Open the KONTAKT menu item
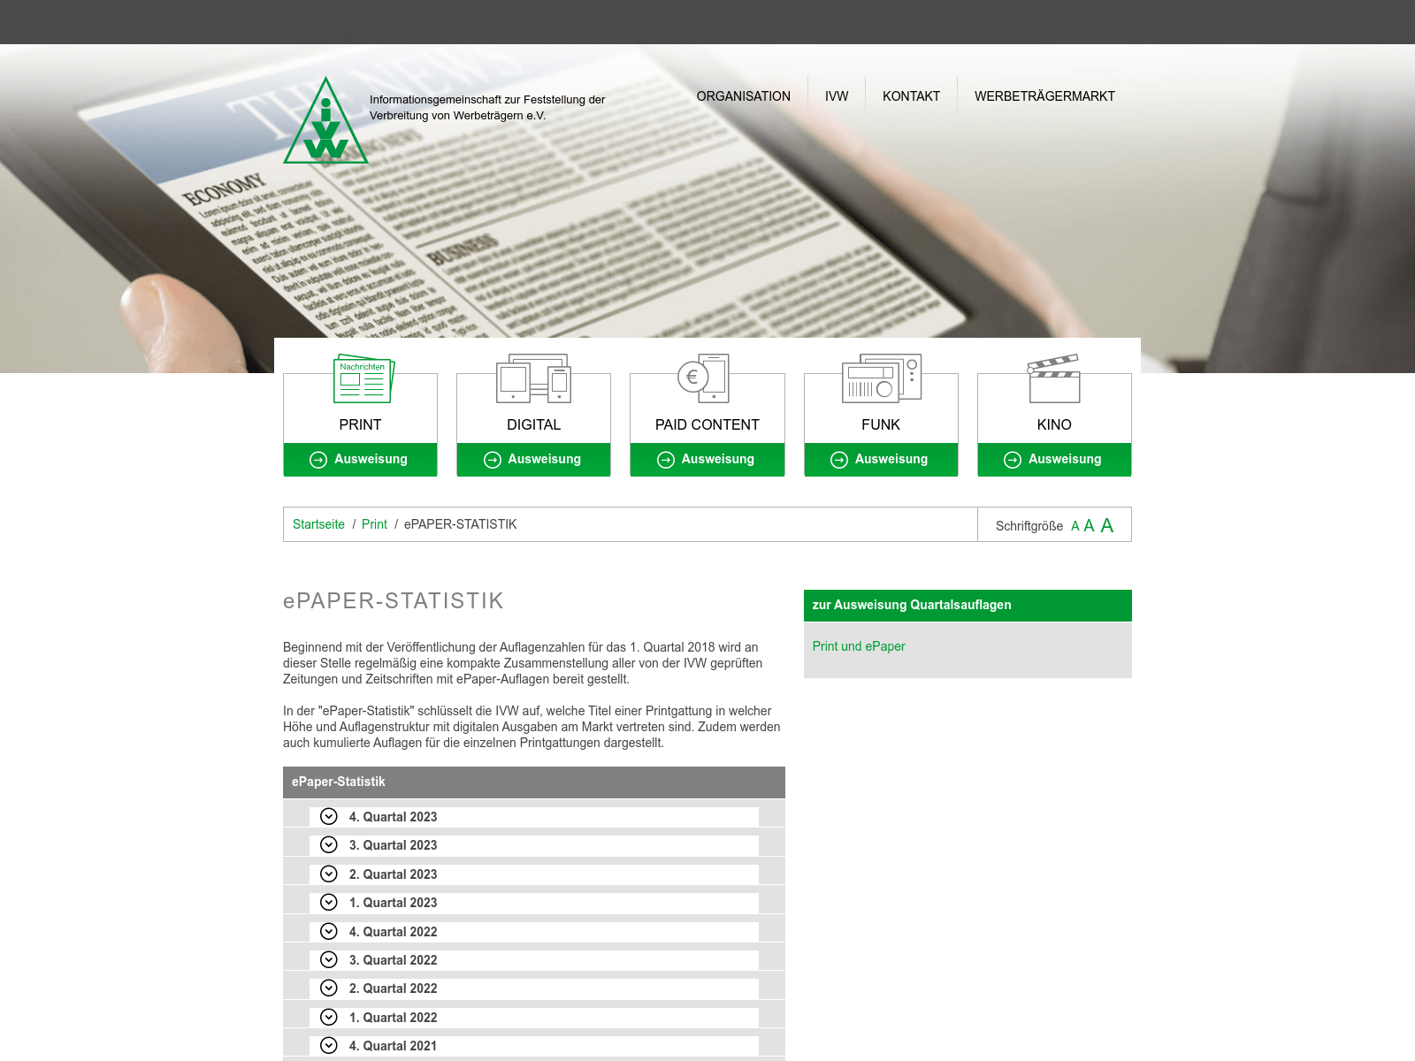This screenshot has width=1415, height=1061. (x=911, y=96)
